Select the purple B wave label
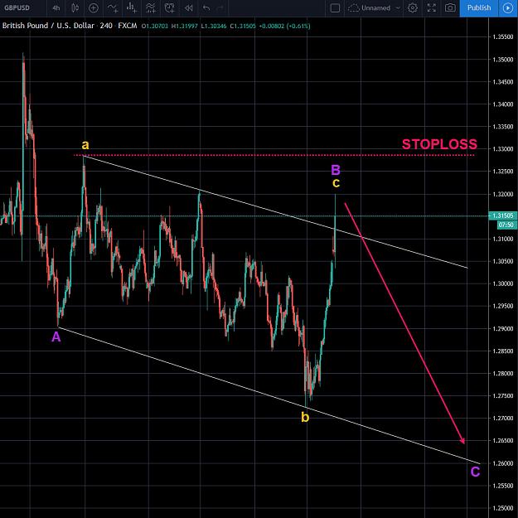Image resolution: width=518 pixels, height=518 pixels. coord(336,171)
